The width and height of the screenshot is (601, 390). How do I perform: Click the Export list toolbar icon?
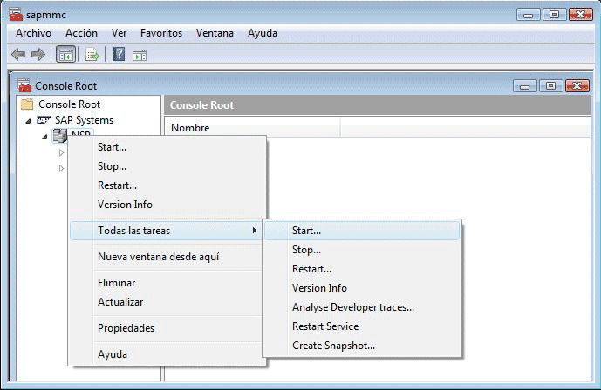(x=92, y=55)
